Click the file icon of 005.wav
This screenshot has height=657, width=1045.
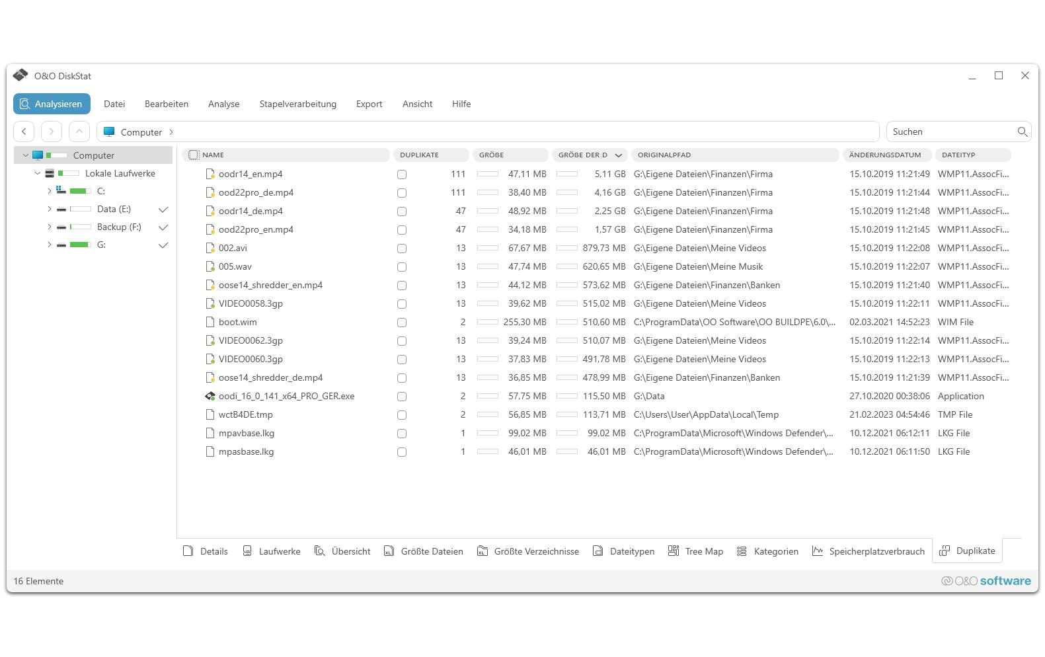click(x=210, y=266)
